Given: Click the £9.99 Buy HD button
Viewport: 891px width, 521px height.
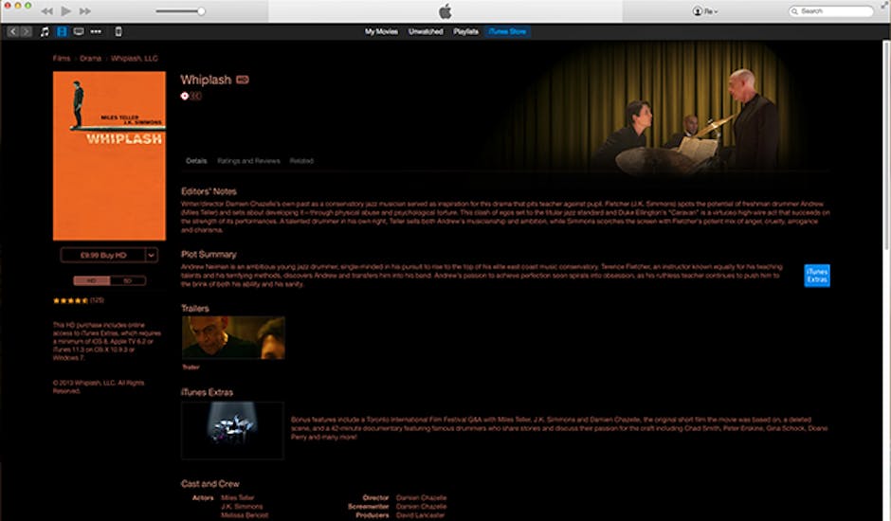Looking at the screenshot, I should point(102,255).
